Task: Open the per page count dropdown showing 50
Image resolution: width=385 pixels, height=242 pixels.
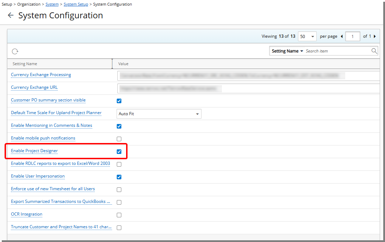Action: (x=307, y=36)
